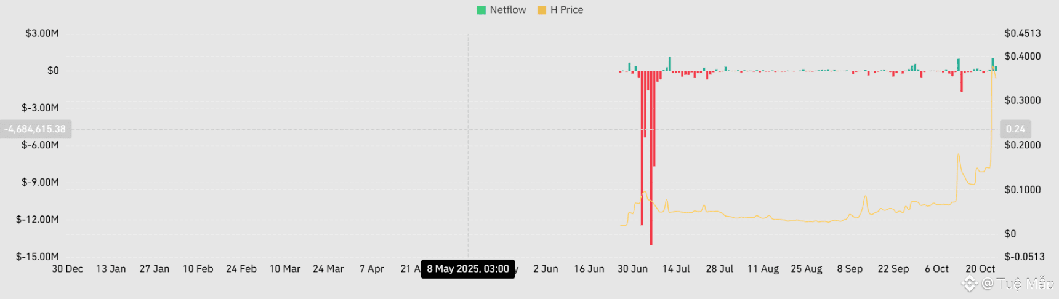Click the 30 Jun date axis label
The height and width of the screenshot is (299, 1059).
(632, 269)
